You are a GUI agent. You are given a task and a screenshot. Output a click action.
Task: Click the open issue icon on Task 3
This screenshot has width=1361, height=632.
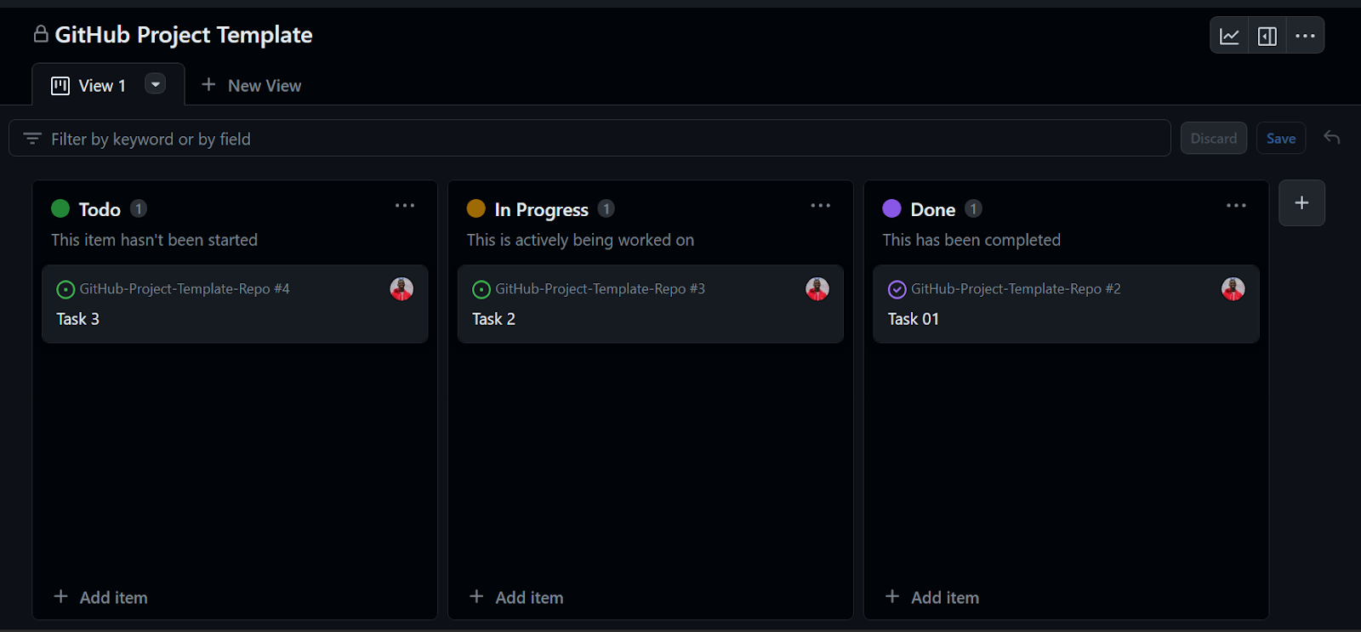(65, 290)
